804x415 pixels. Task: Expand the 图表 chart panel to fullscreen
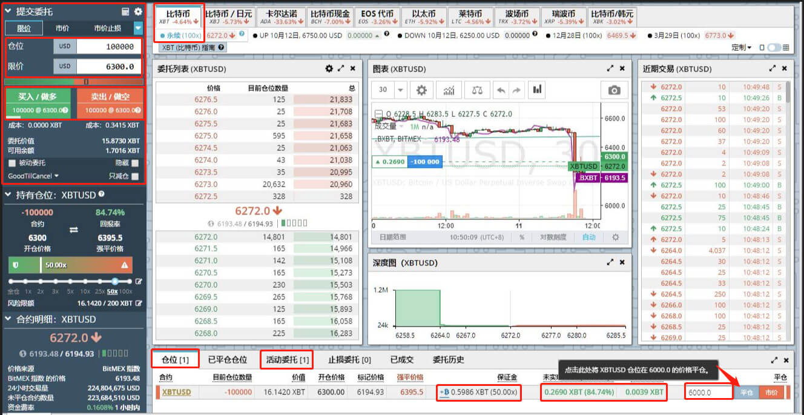click(x=610, y=69)
